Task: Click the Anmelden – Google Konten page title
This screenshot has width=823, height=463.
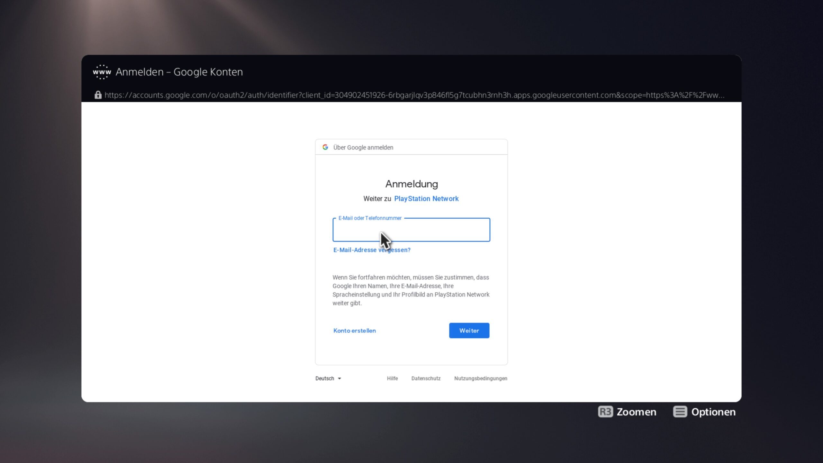Action: coord(179,72)
